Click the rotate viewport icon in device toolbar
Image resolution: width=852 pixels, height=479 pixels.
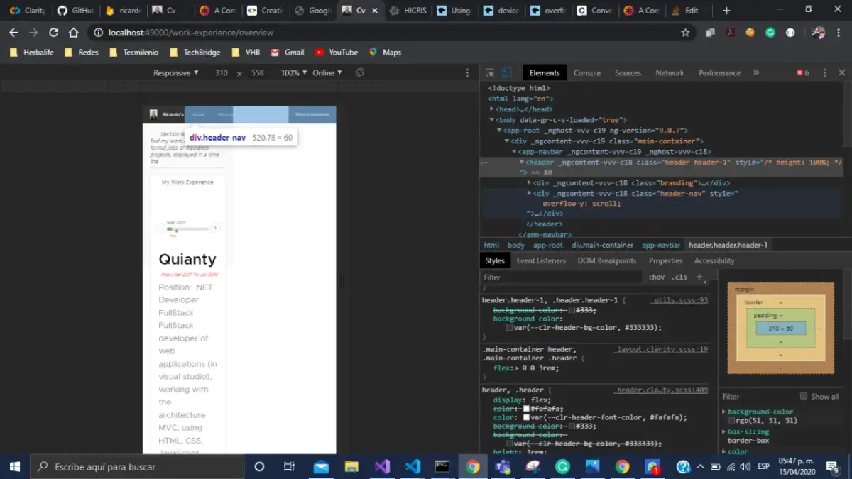tap(359, 72)
